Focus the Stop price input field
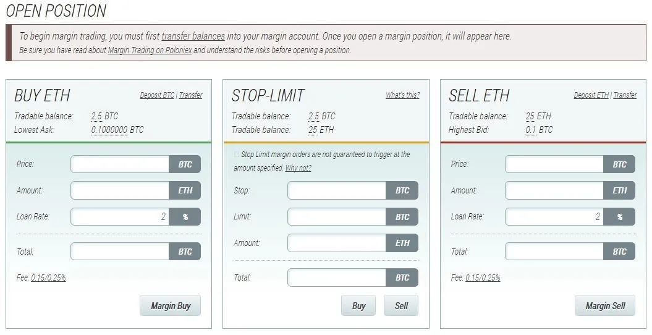This screenshot has height=335, width=652. pos(337,190)
